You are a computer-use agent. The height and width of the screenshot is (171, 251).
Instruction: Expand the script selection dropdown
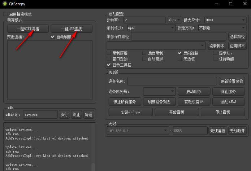(x=156, y=46)
